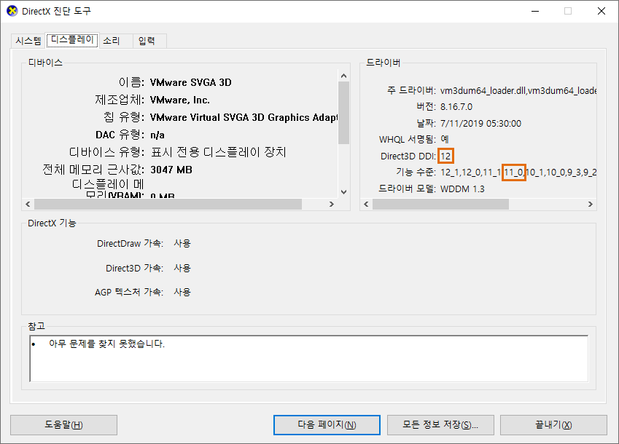Go to next page with 다음 페이지(N)
The height and width of the screenshot is (444, 619).
tap(327, 424)
